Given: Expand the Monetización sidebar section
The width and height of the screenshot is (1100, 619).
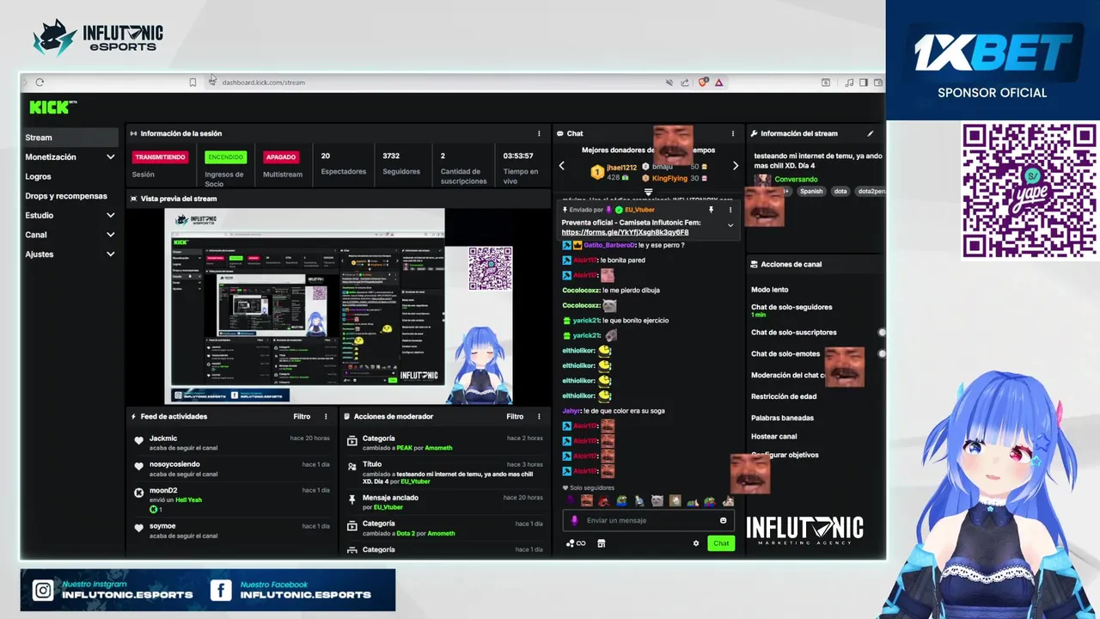Looking at the screenshot, I should [110, 157].
